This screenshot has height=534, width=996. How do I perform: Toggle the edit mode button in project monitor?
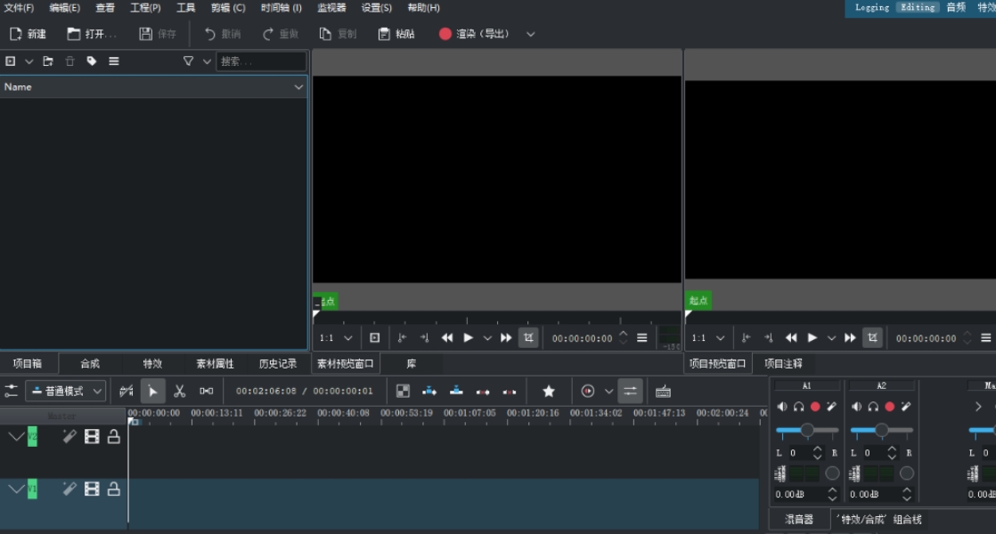872,338
